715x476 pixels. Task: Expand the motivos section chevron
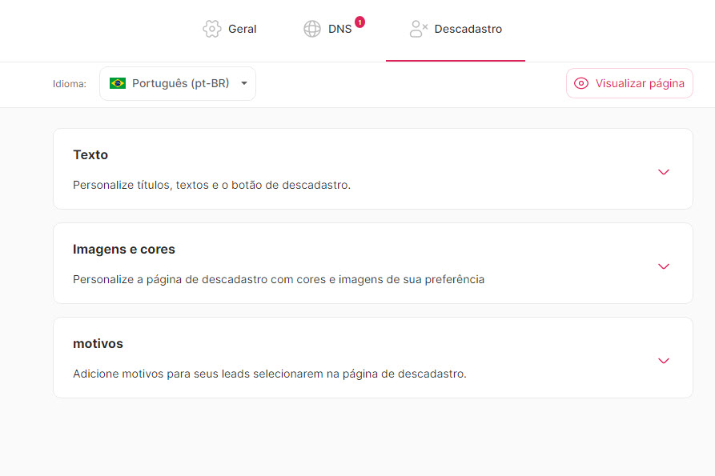(x=663, y=361)
